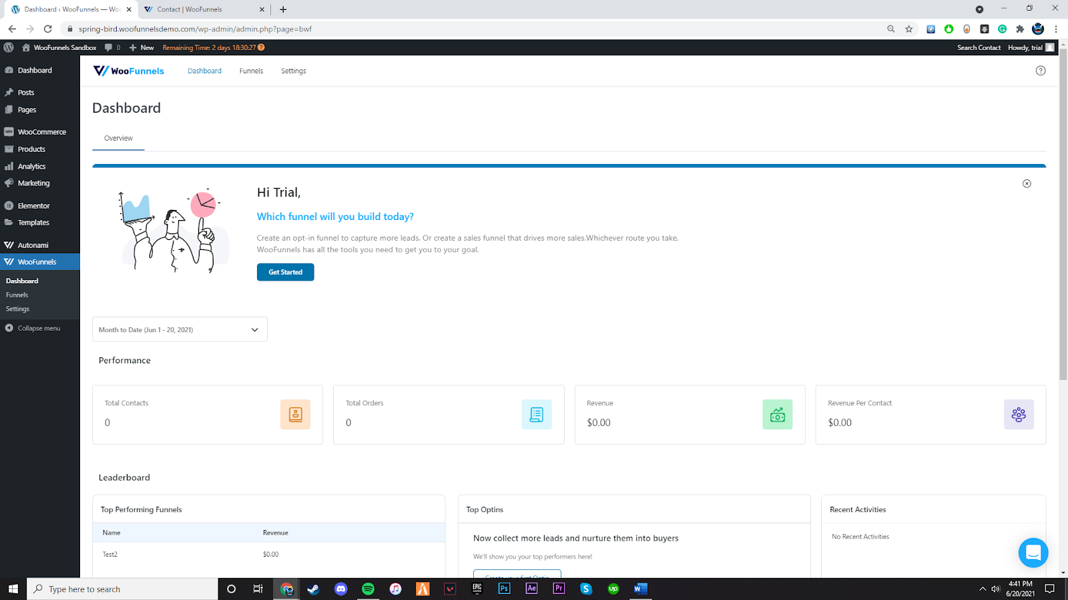Screen dimensions: 1068x600
Task: Open Steam from the taskbar
Action: [x=313, y=589]
